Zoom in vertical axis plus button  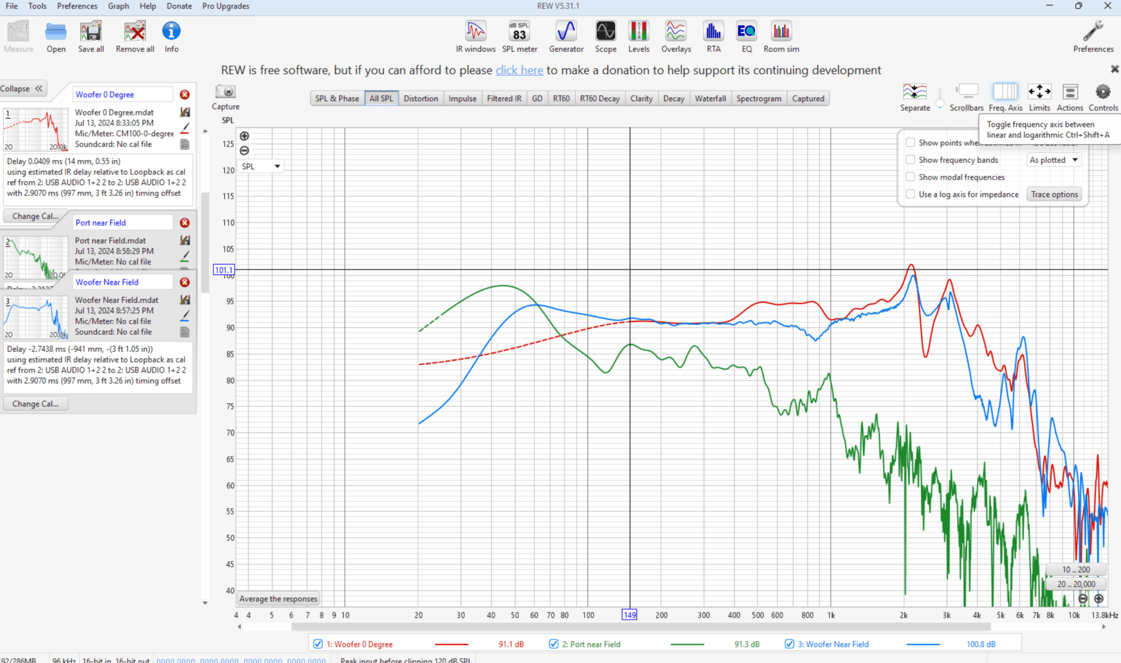coord(244,136)
